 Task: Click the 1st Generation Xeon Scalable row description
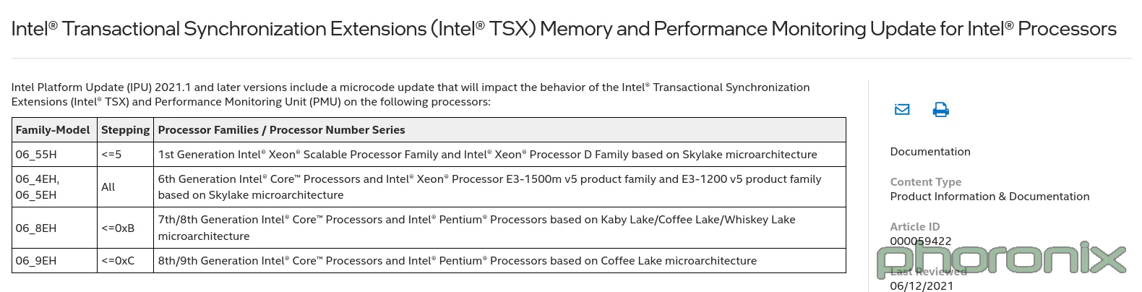click(499, 155)
